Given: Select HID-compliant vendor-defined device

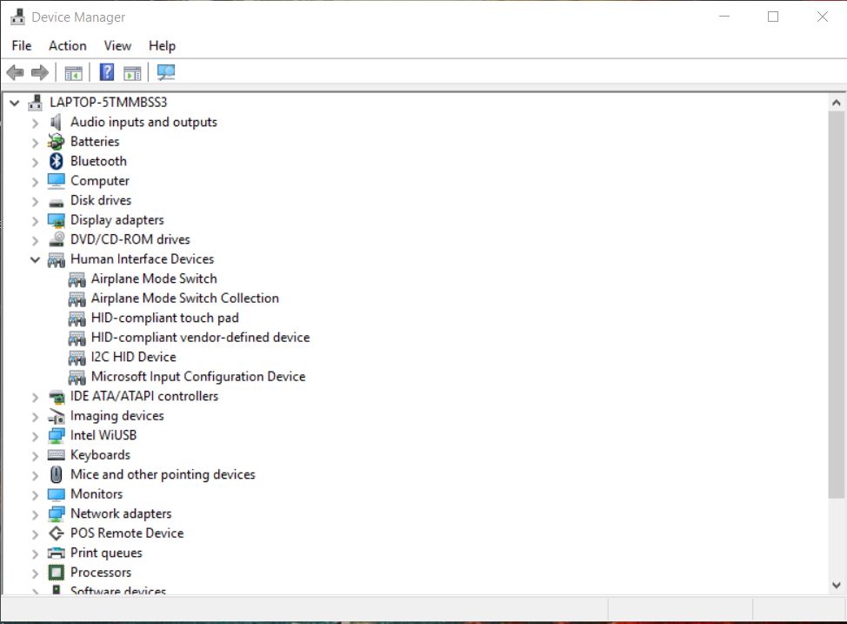Looking at the screenshot, I should click(200, 338).
